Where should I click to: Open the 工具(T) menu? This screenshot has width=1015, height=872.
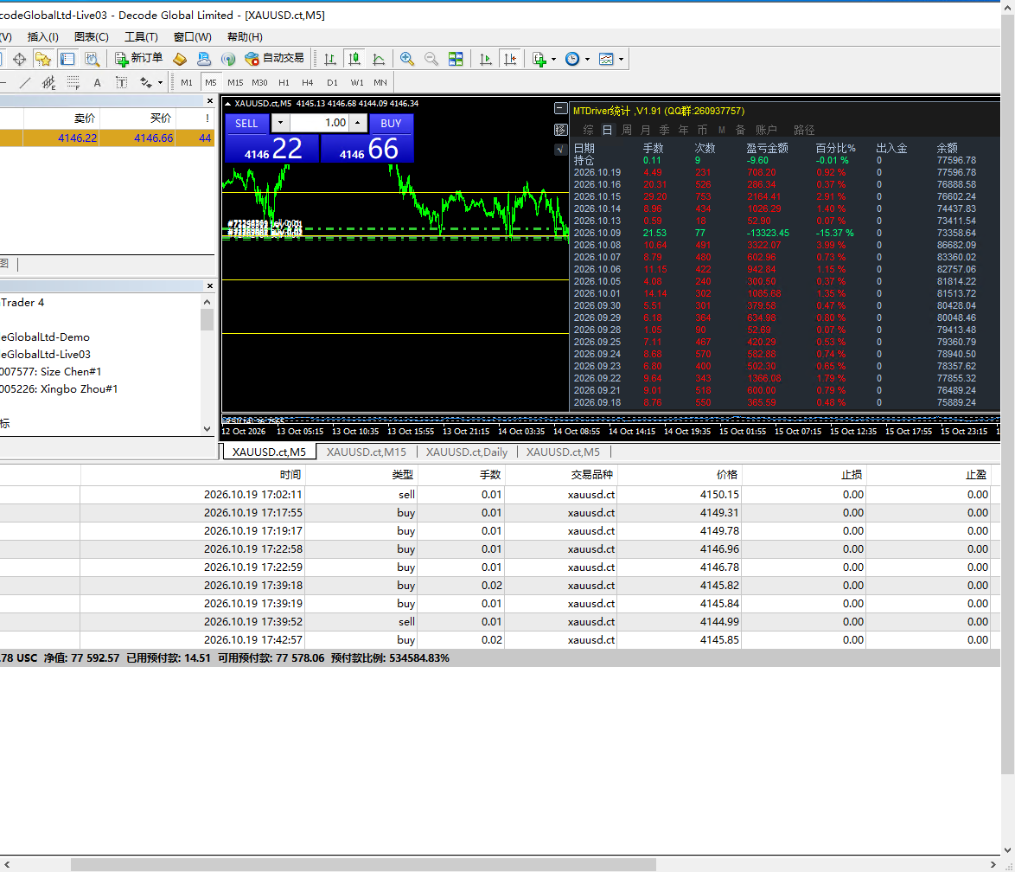(x=141, y=37)
